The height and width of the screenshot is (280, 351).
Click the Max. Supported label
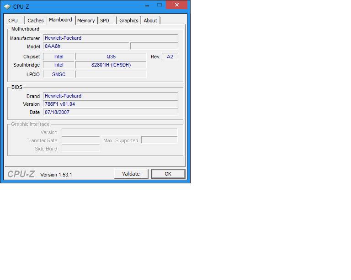(x=121, y=140)
